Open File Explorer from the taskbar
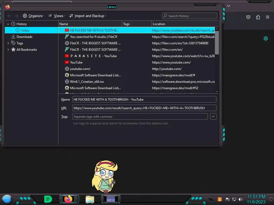The width and height of the screenshot is (274, 205). pos(90,199)
